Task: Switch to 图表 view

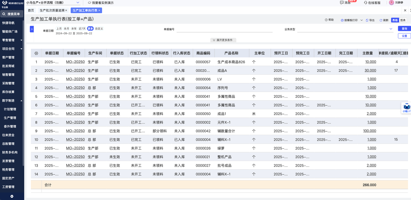Action: point(403,20)
